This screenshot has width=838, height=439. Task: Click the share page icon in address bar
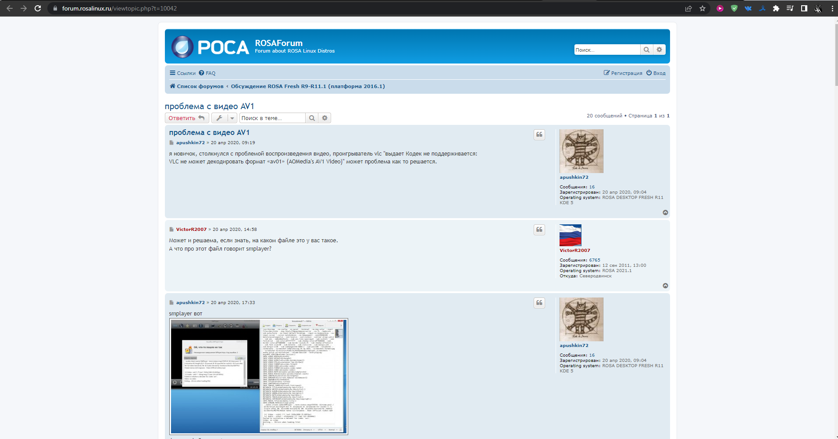coord(688,8)
